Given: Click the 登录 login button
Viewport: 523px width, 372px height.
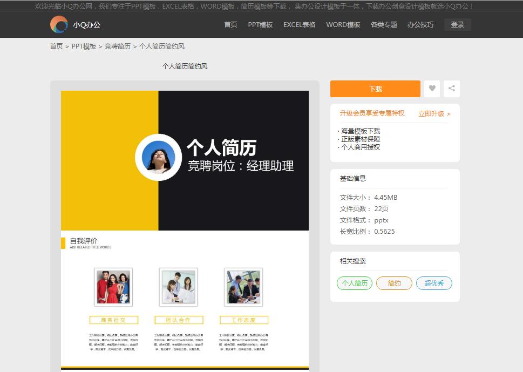Looking at the screenshot, I should pyautogui.click(x=457, y=24).
